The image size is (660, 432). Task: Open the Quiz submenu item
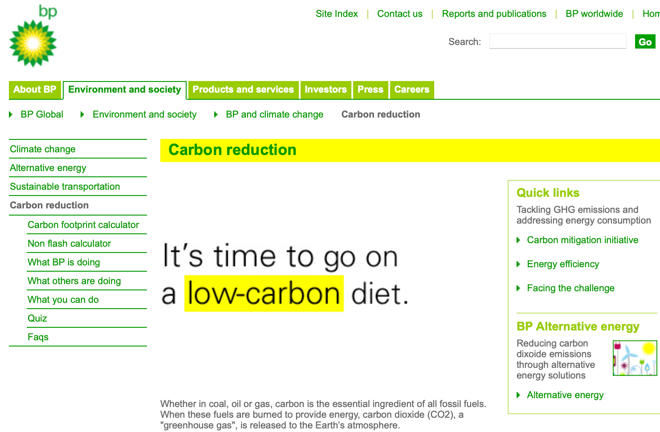pos(37,318)
